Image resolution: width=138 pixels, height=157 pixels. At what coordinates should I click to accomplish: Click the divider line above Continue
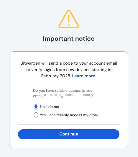(69, 125)
